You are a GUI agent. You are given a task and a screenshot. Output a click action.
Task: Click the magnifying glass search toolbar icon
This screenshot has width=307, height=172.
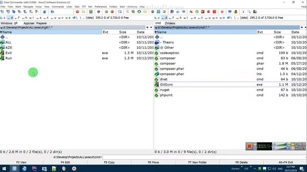pyautogui.click(x=249, y=11)
